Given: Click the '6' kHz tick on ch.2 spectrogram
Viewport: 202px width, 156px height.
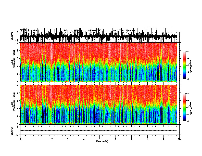Looking at the screenshot, I should click(18, 101).
